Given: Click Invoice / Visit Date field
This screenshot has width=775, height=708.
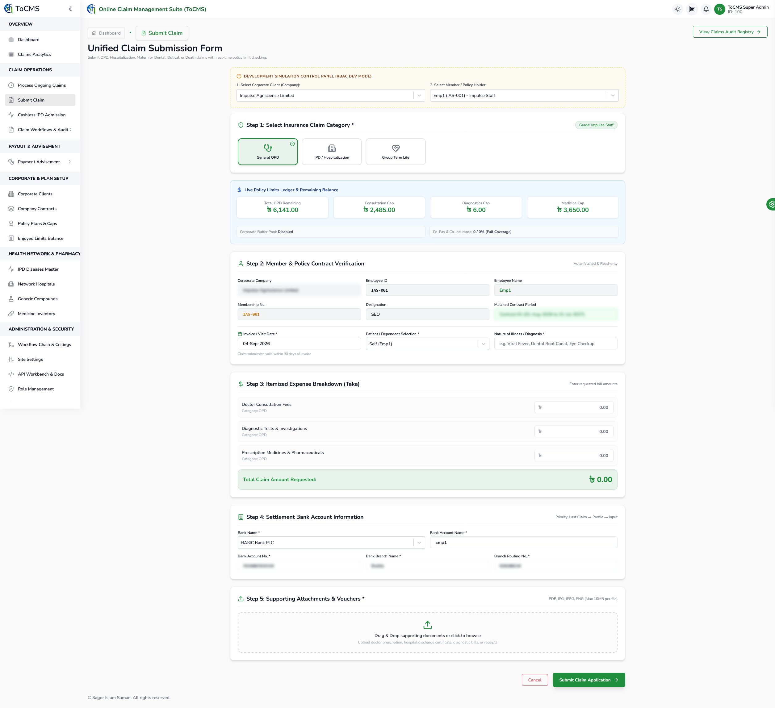Looking at the screenshot, I should (x=299, y=344).
